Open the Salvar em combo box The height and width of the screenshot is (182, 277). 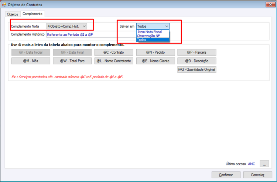(x=153, y=26)
